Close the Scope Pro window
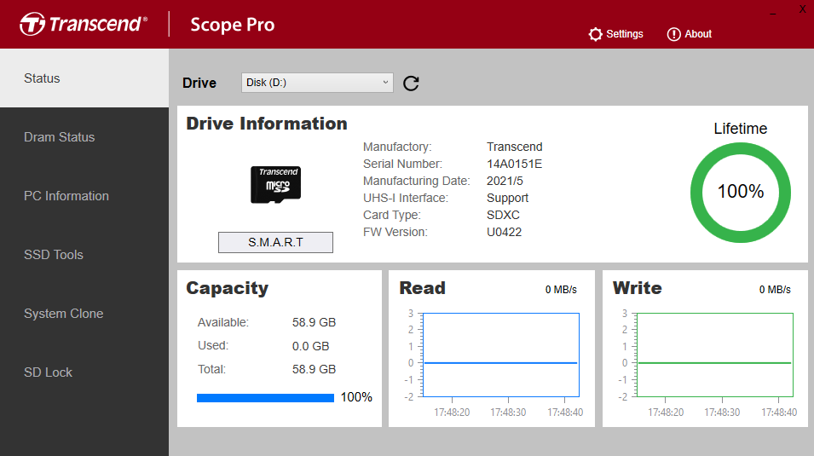Screen dimensions: 814x456 (x=802, y=9)
